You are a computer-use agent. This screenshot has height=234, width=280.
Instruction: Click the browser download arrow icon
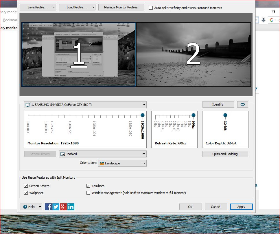point(263,20)
